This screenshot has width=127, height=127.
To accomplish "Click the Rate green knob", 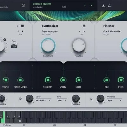I will [x=106, y=80].
